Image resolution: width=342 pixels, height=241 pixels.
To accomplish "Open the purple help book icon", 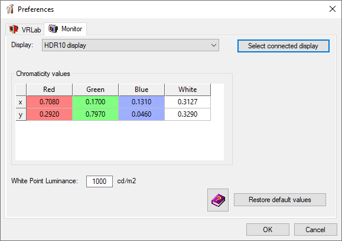I will (218, 200).
